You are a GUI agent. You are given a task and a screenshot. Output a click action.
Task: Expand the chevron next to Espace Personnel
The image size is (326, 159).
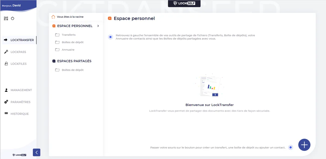[x=98, y=26]
